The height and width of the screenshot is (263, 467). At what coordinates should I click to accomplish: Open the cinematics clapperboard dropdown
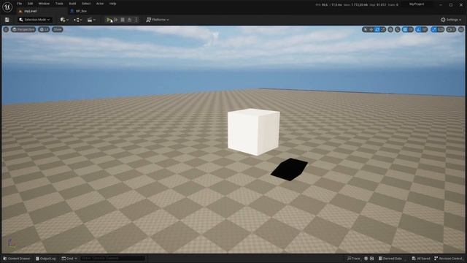tap(91, 20)
